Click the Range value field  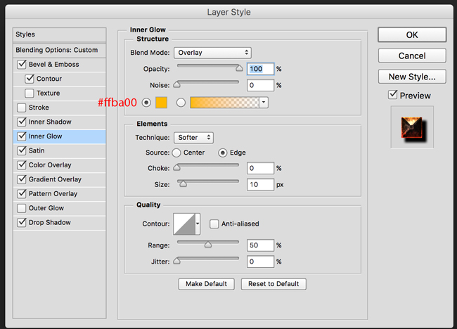tap(260, 245)
